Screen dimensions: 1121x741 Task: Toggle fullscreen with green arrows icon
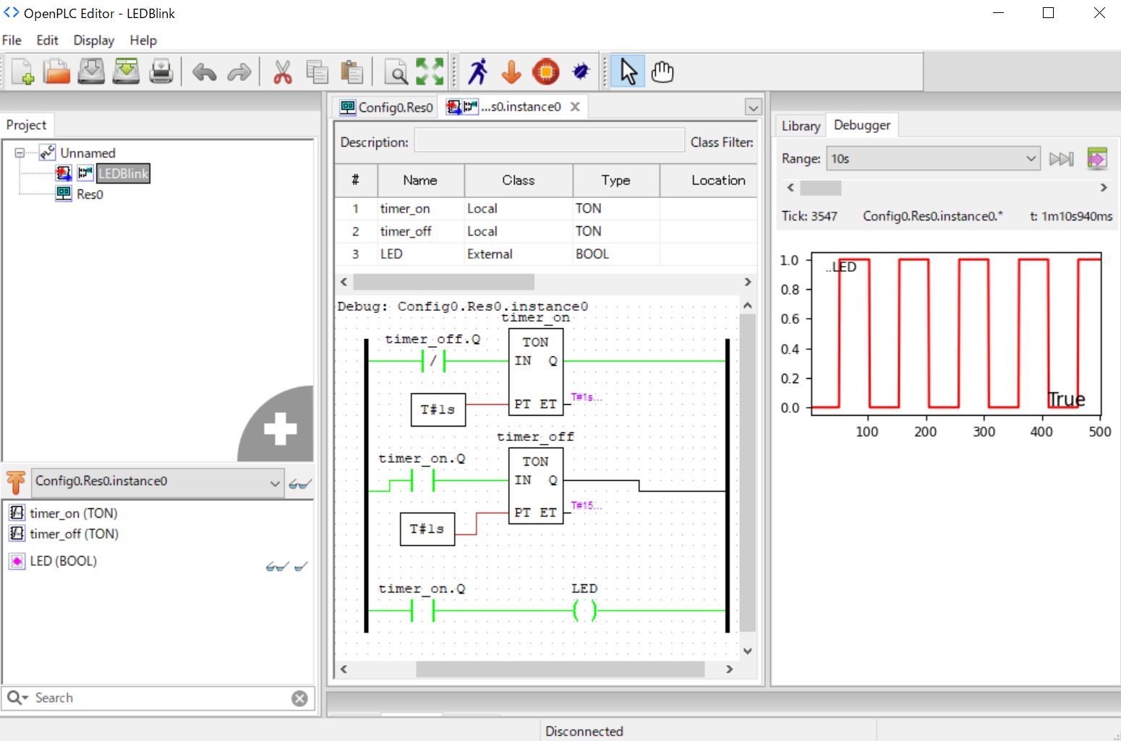pyautogui.click(x=430, y=72)
